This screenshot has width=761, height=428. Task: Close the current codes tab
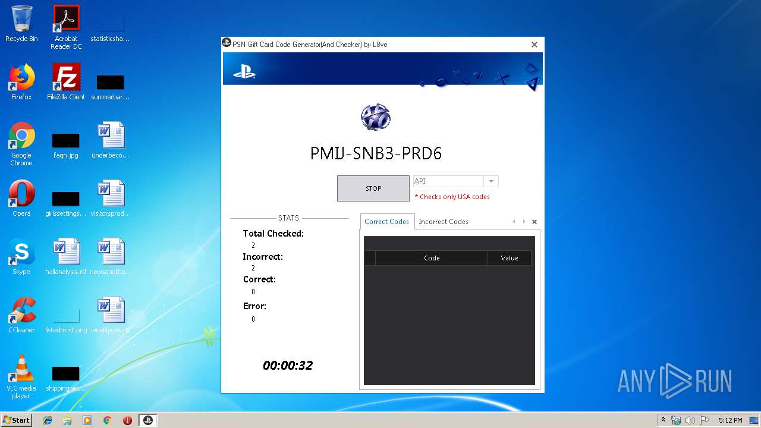point(534,222)
